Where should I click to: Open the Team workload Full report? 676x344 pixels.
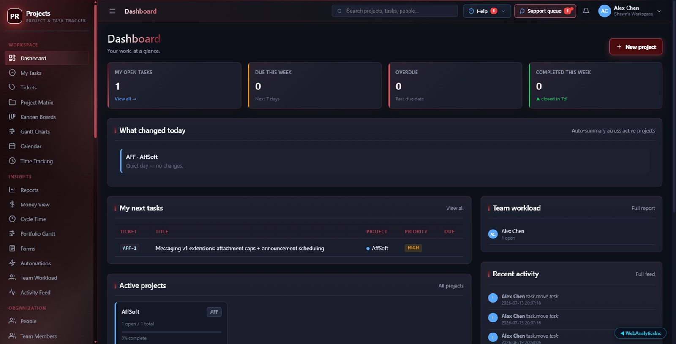point(643,208)
